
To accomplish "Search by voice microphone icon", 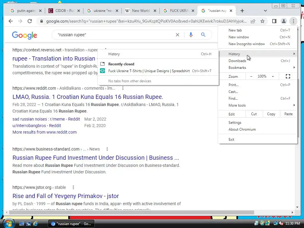I will [191, 35].
